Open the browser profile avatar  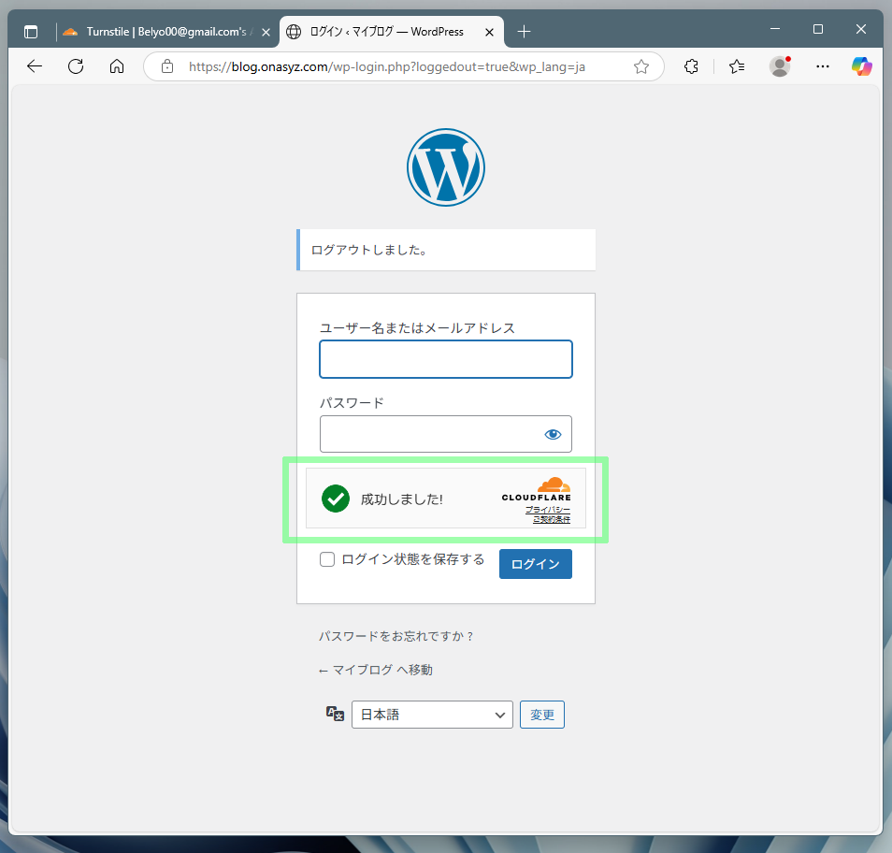tap(780, 66)
